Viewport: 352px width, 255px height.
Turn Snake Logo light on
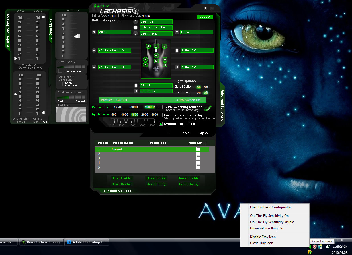(x=199, y=92)
